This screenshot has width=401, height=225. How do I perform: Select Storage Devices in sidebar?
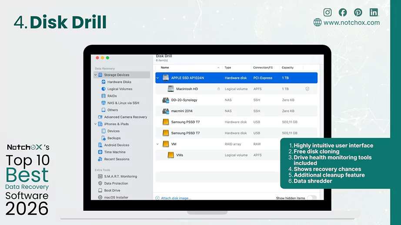122,75
